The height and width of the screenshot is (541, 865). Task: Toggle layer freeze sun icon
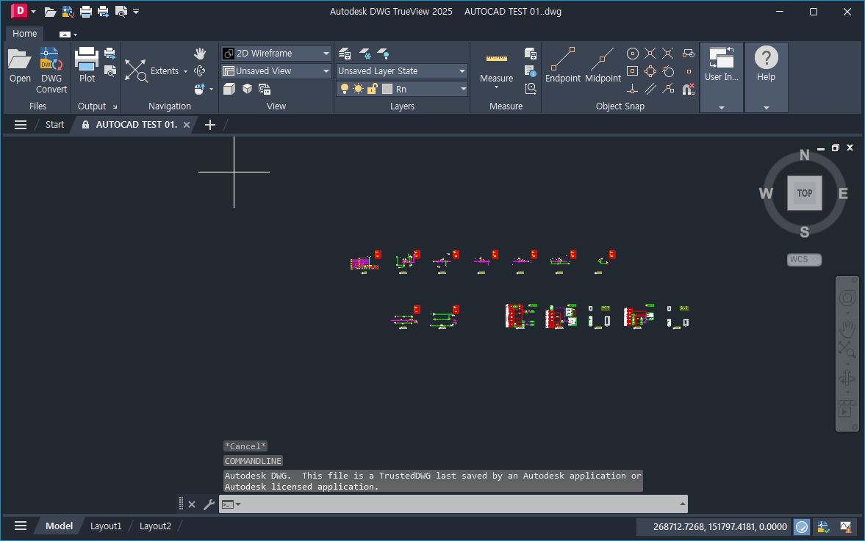point(358,89)
